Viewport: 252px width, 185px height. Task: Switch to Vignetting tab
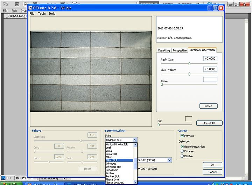pyautogui.click(x=164, y=50)
